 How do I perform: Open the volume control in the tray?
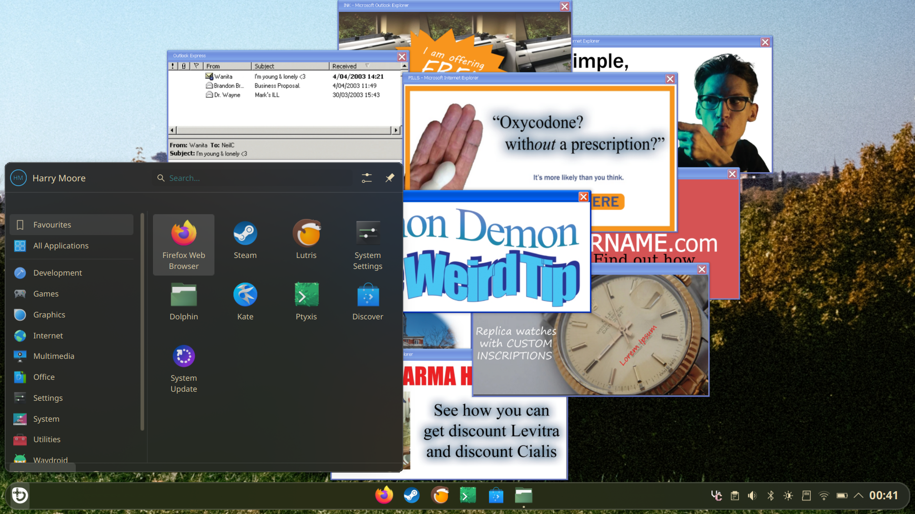752,495
